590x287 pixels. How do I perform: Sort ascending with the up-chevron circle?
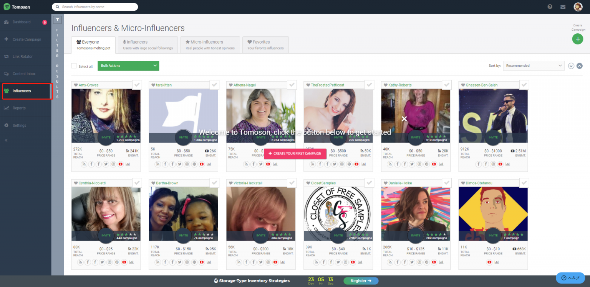[x=580, y=66]
